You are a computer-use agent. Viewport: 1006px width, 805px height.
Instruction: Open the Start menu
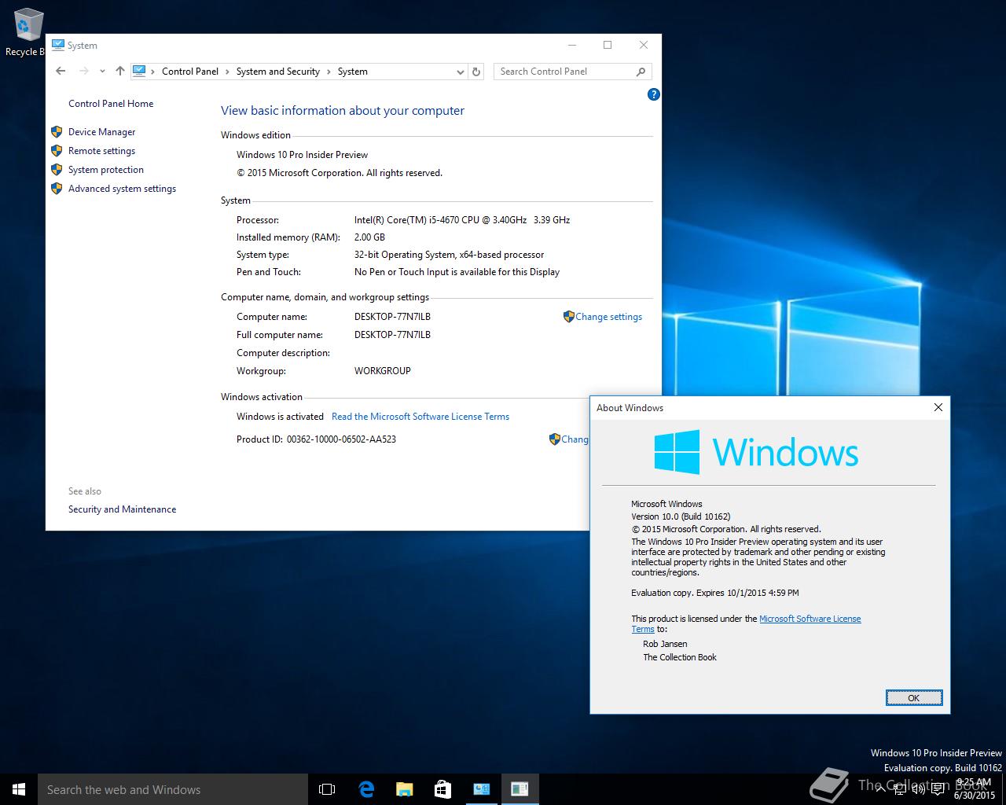coord(19,789)
